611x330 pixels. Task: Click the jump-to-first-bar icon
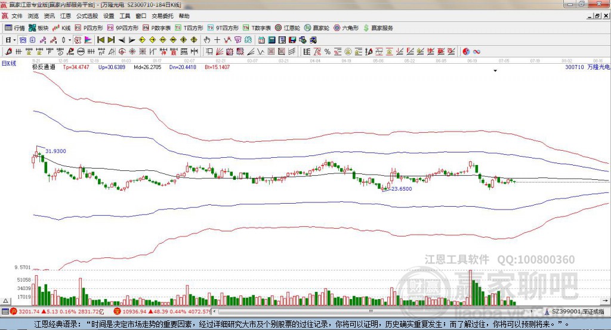pyautogui.click(x=100, y=40)
